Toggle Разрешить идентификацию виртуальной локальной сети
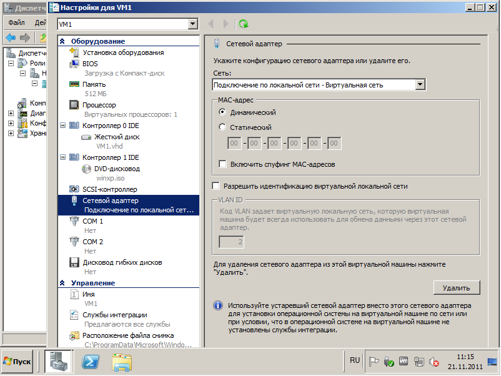 [x=216, y=186]
